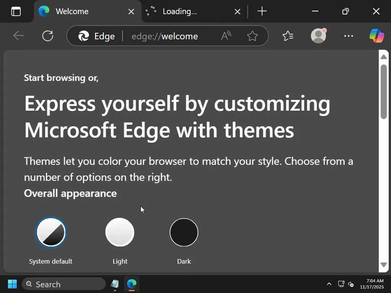This screenshot has height=293, width=391.
Task: Open the Windows Start menu
Action: click(12, 284)
